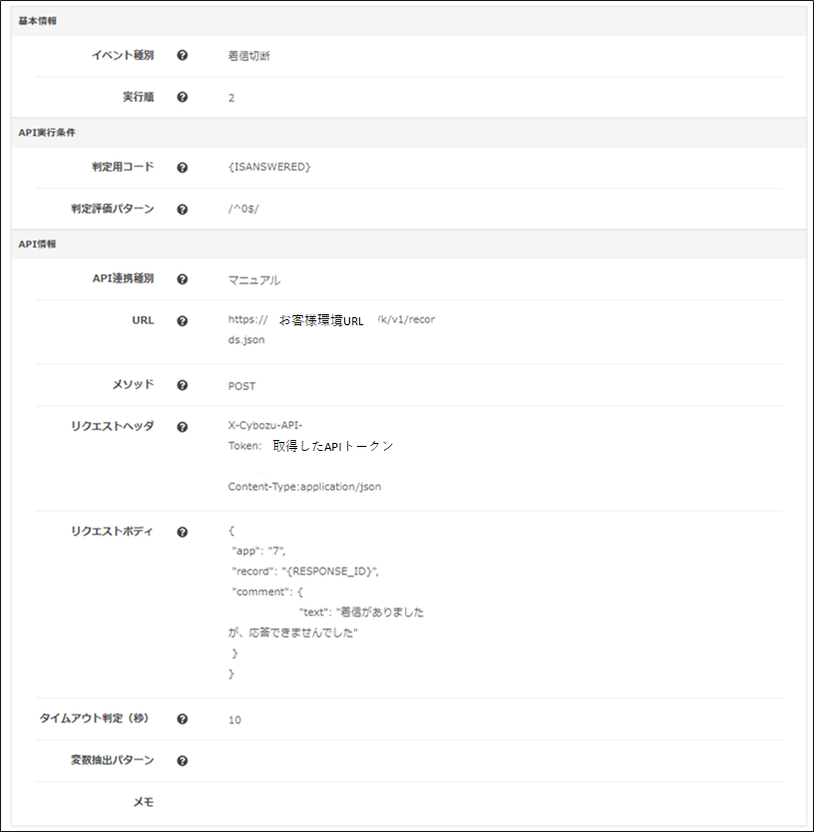
Task: Open help icon next to タイムアウト判定（秒）
Action: pos(182,719)
